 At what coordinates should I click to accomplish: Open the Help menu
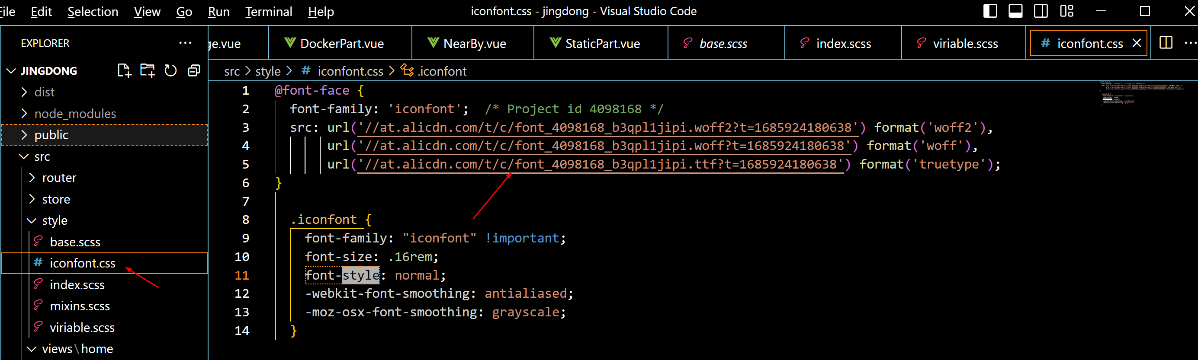coord(321,12)
